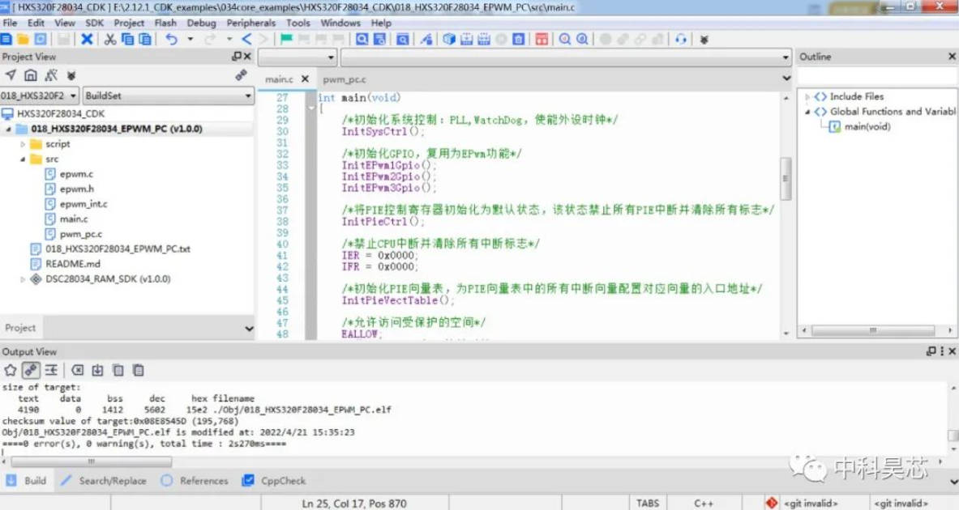Open epwm_int.c from the project tree
This screenshot has height=510, width=959.
pos(83,204)
